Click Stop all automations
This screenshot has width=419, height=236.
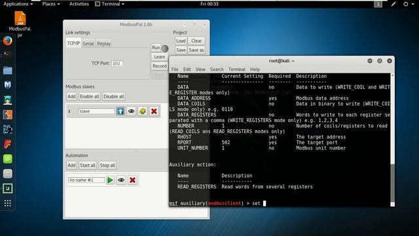pyautogui.click(x=107, y=165)
